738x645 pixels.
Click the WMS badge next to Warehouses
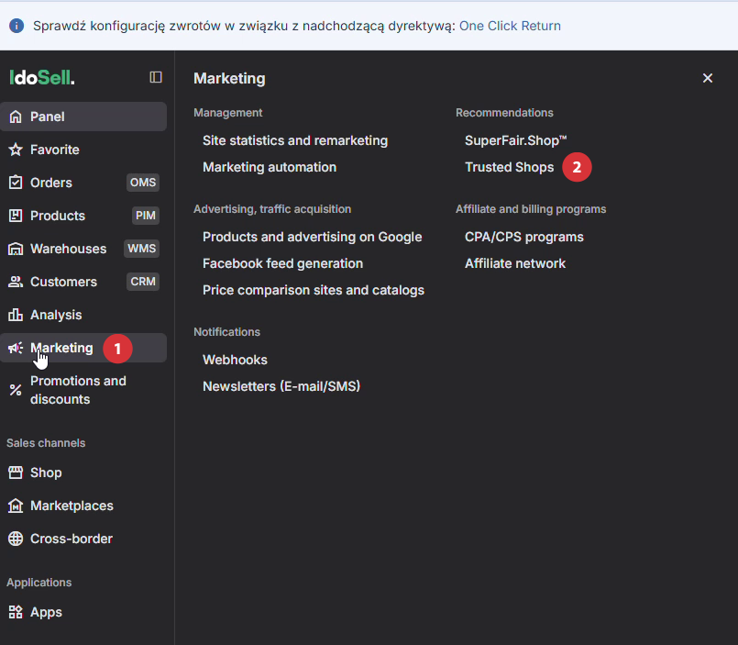141,249
